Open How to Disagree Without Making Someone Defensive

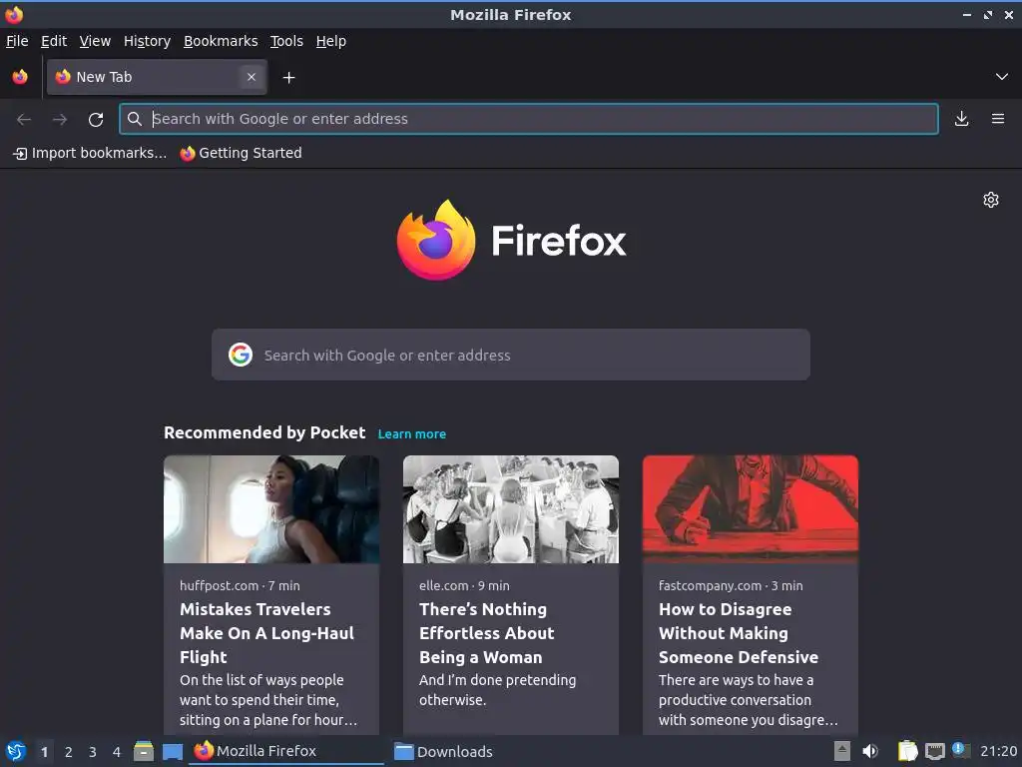click(x=738, y=633)
